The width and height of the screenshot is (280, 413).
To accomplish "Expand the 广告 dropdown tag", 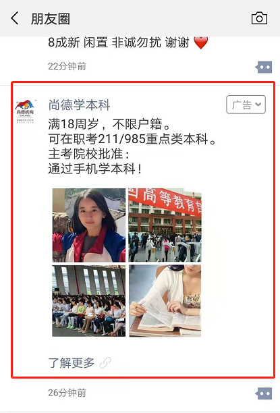I will pos(246,105).
